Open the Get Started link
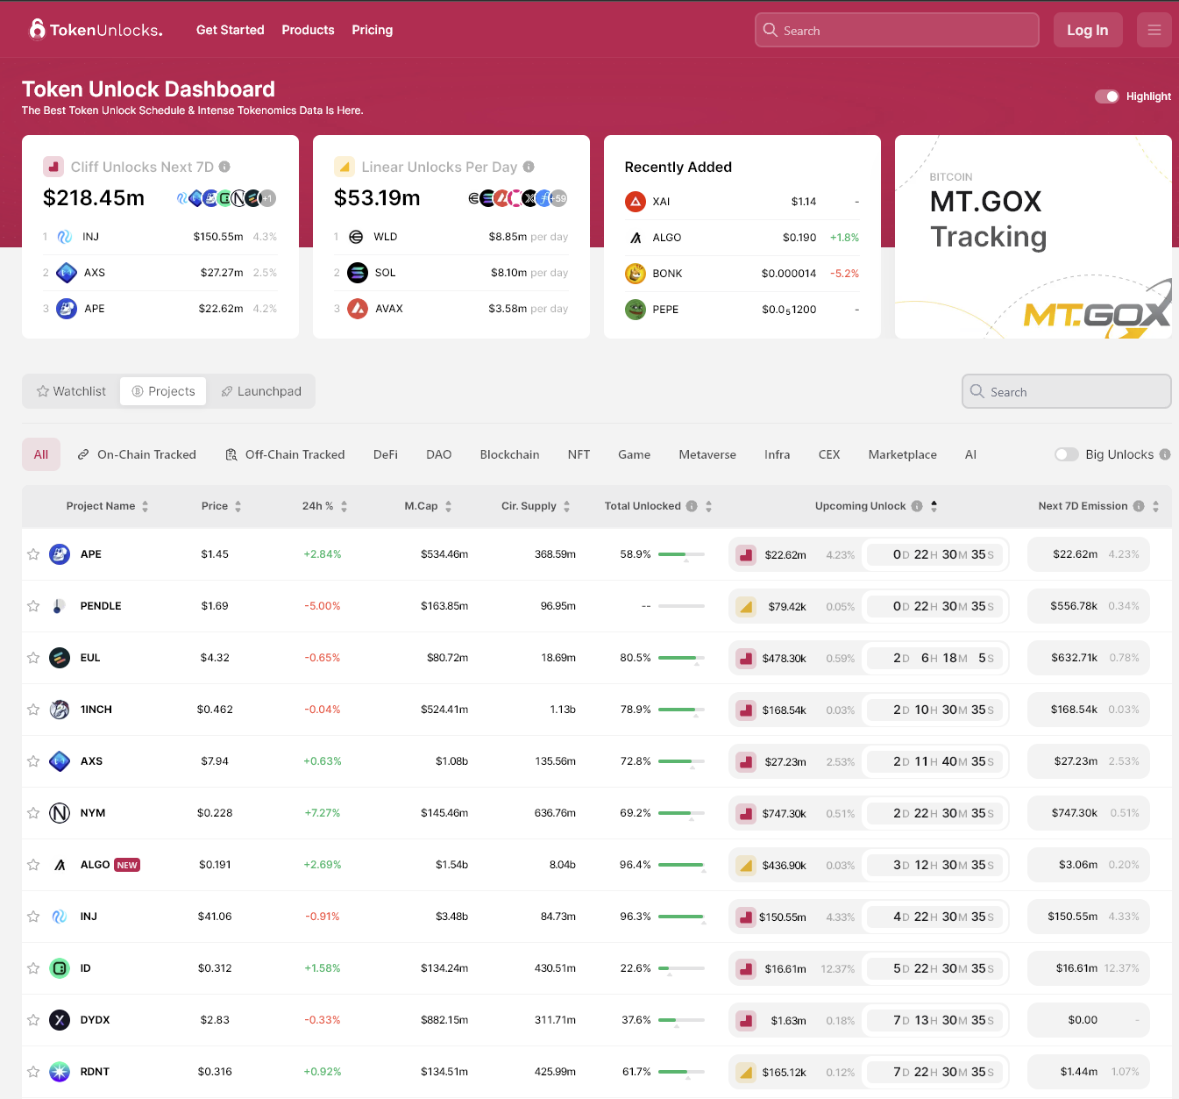Screen dimensions: 1179x1099 pyautogui.click(x=231, y=30)
